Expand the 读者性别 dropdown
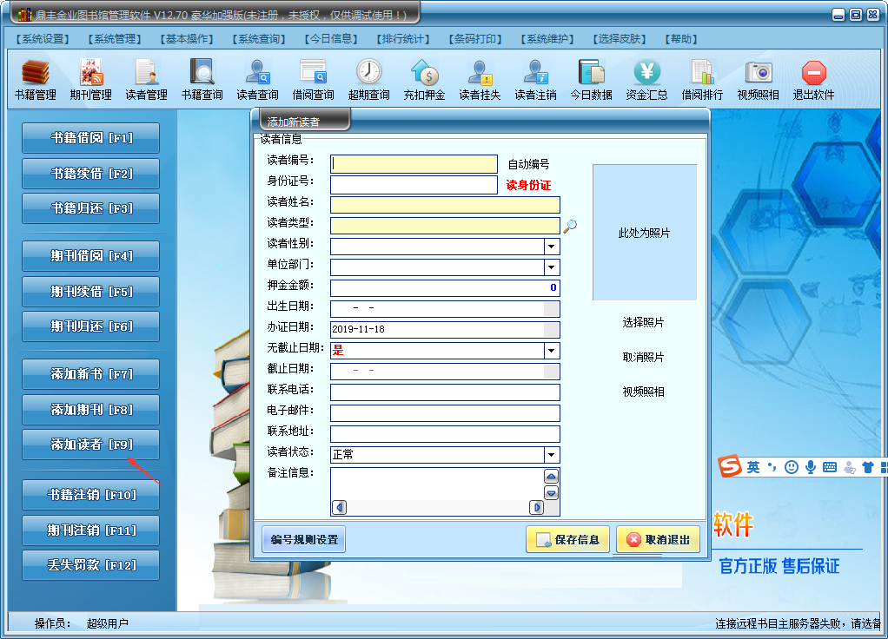Screen dimensions: 888x639 [552, 247]
